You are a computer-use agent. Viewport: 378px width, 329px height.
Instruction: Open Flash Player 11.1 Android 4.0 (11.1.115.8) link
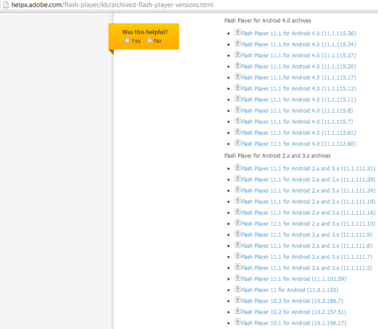[x=297, y=111]
